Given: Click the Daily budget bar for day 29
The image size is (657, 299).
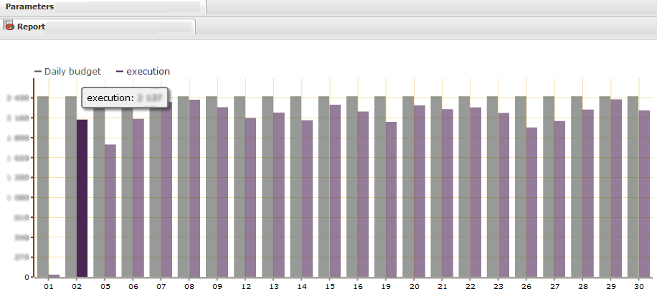Looking at the screenshot, I should point(605,186).
